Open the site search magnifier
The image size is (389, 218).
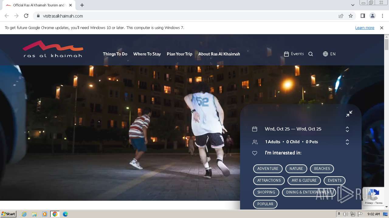tap(311, 54)
